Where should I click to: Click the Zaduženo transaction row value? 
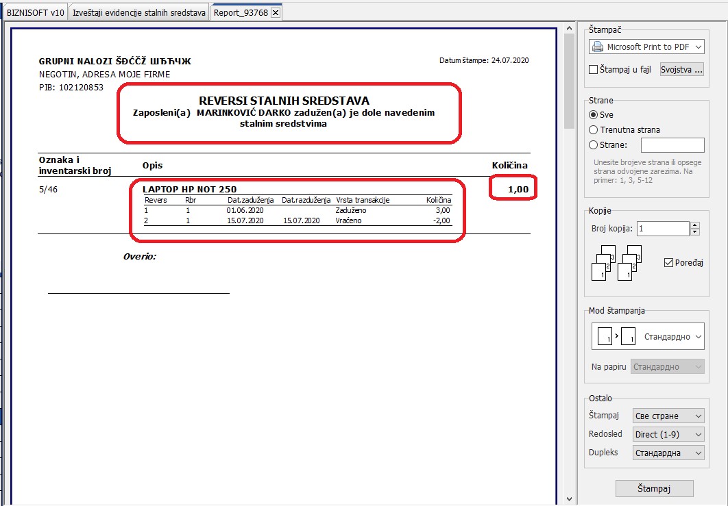pyautogui.click(x=351, y=210)
